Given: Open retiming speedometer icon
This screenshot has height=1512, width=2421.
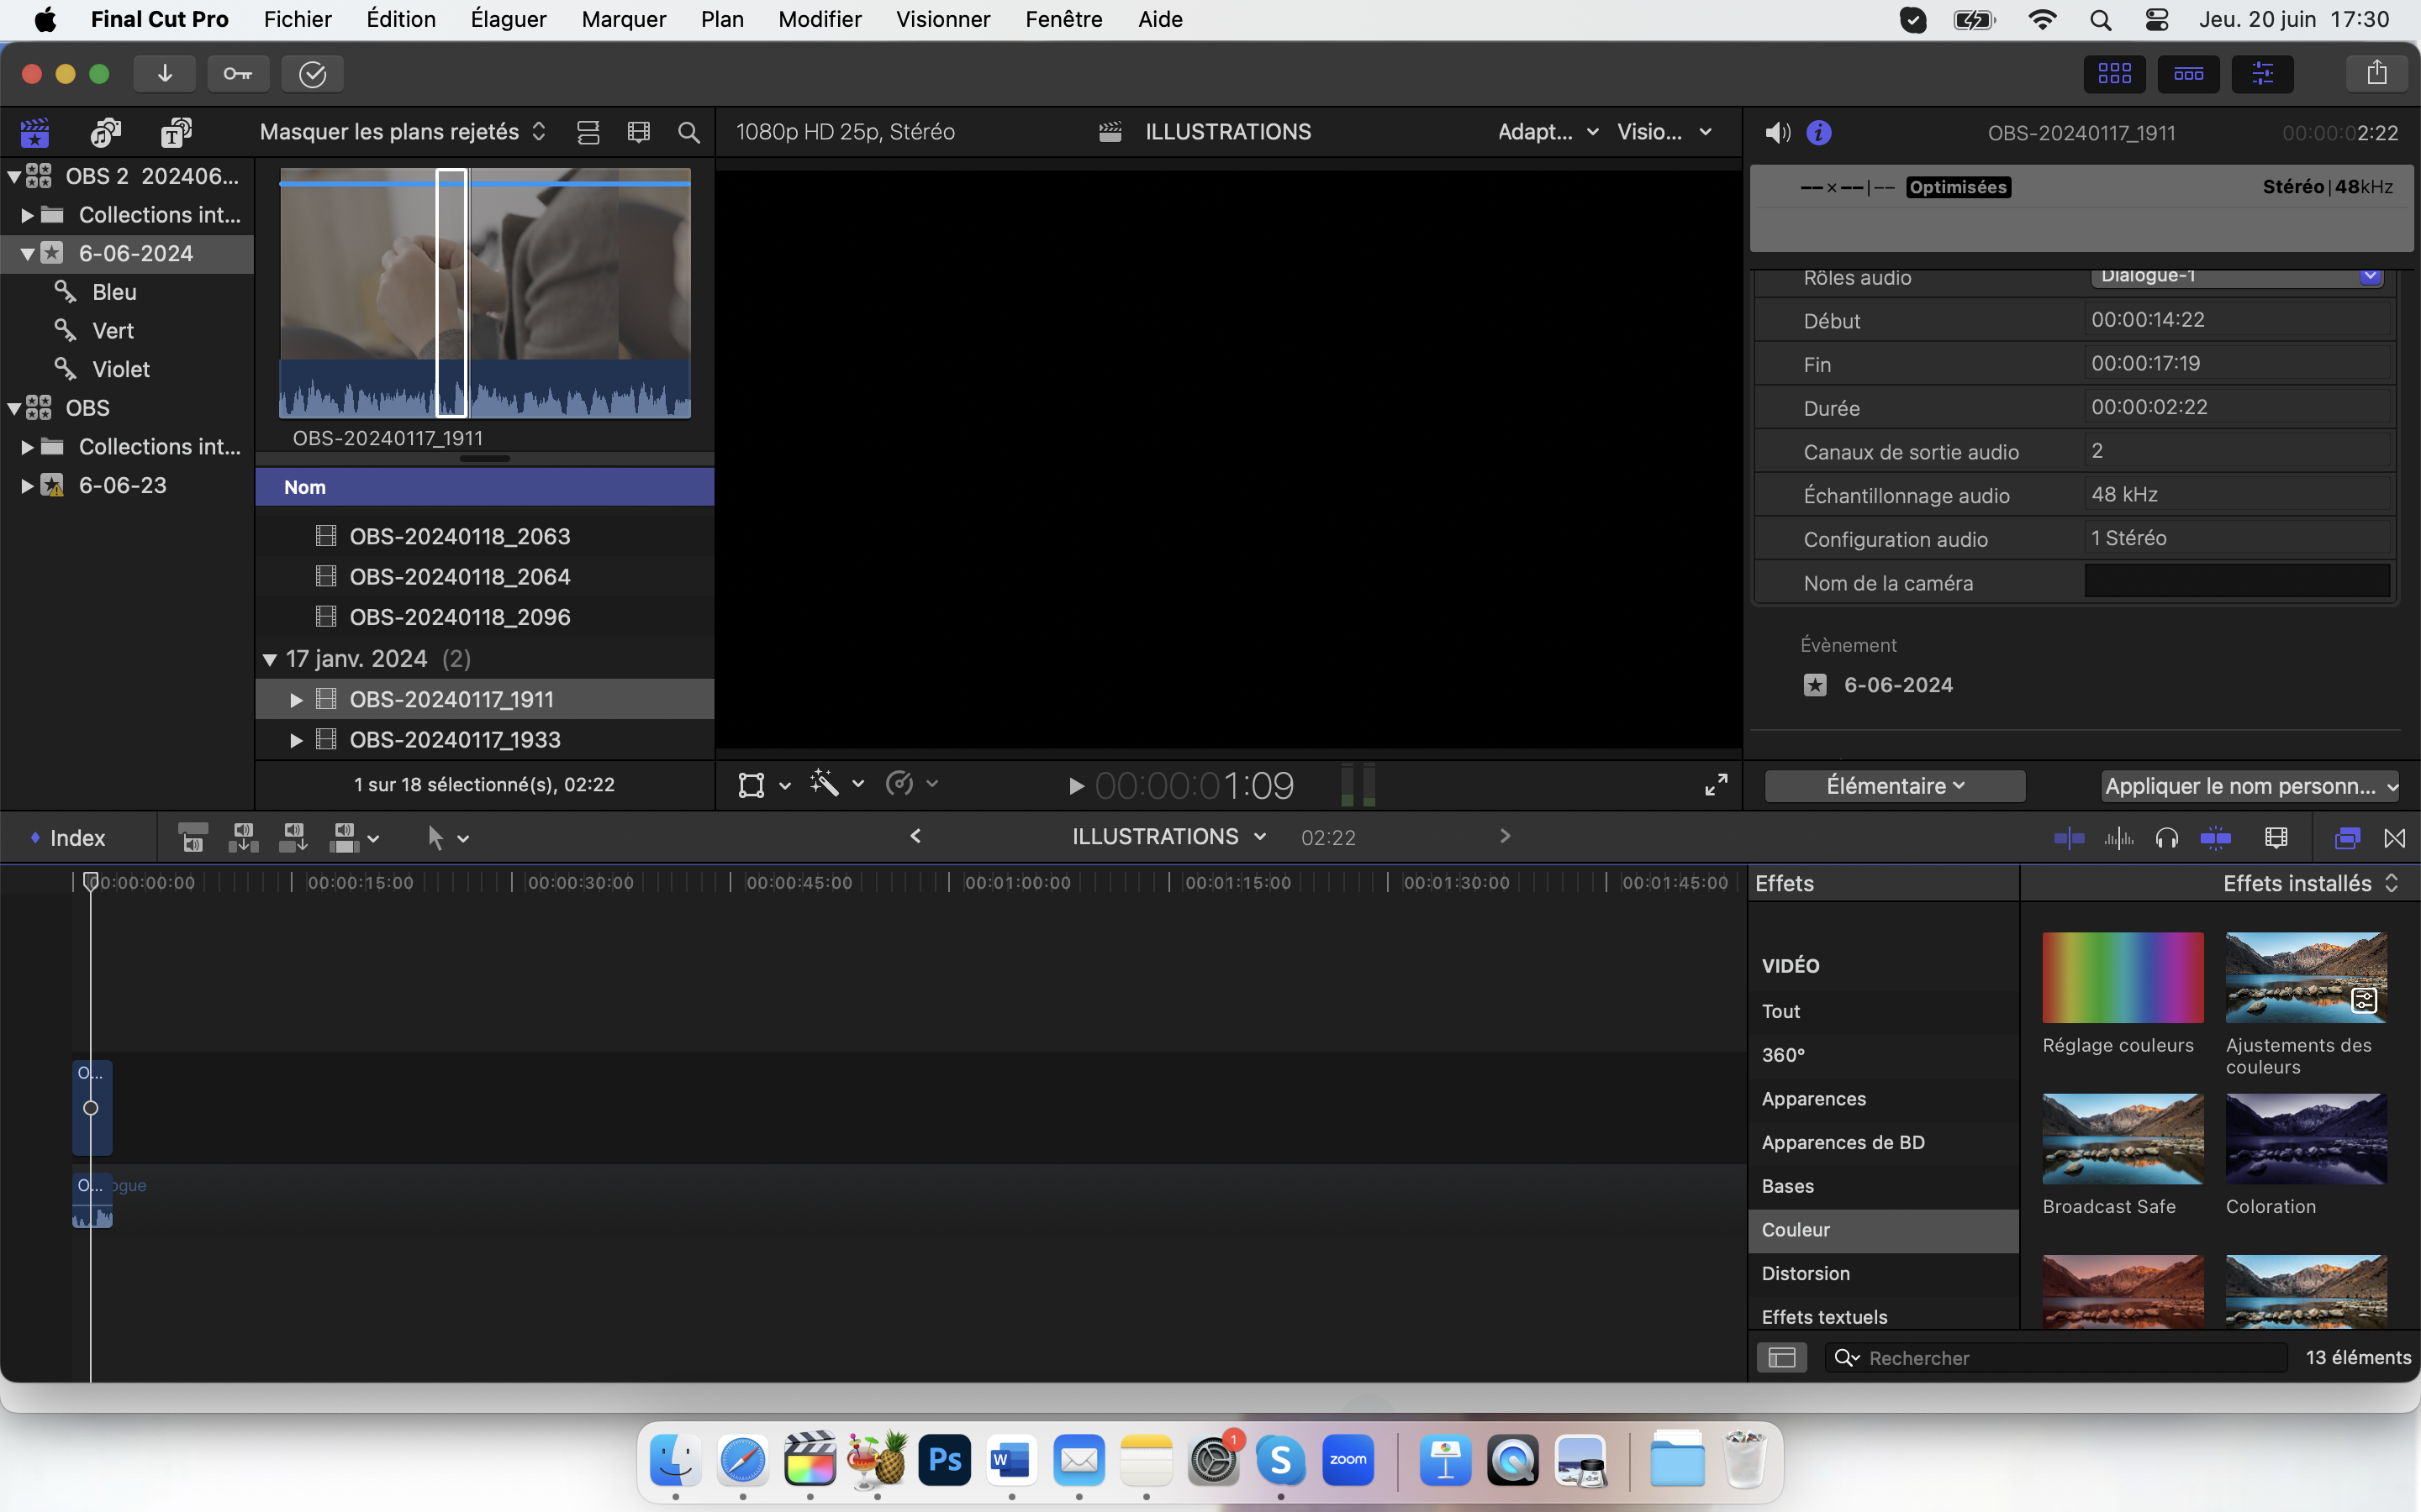Looking at the screenshot, I should (899, 783).
